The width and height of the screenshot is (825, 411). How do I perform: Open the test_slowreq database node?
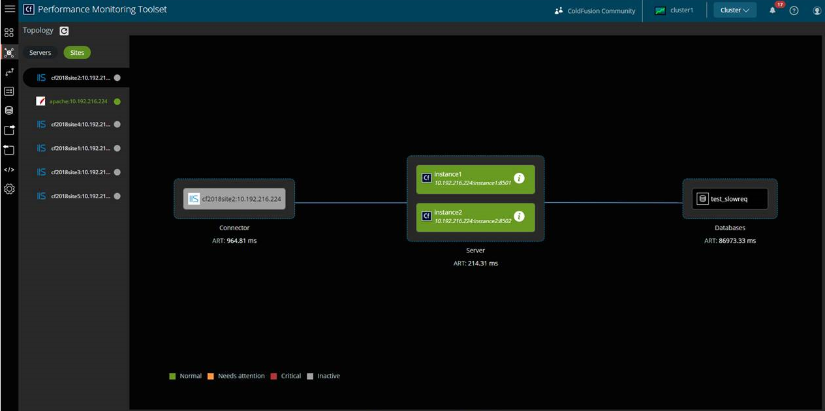coord(730,199)
